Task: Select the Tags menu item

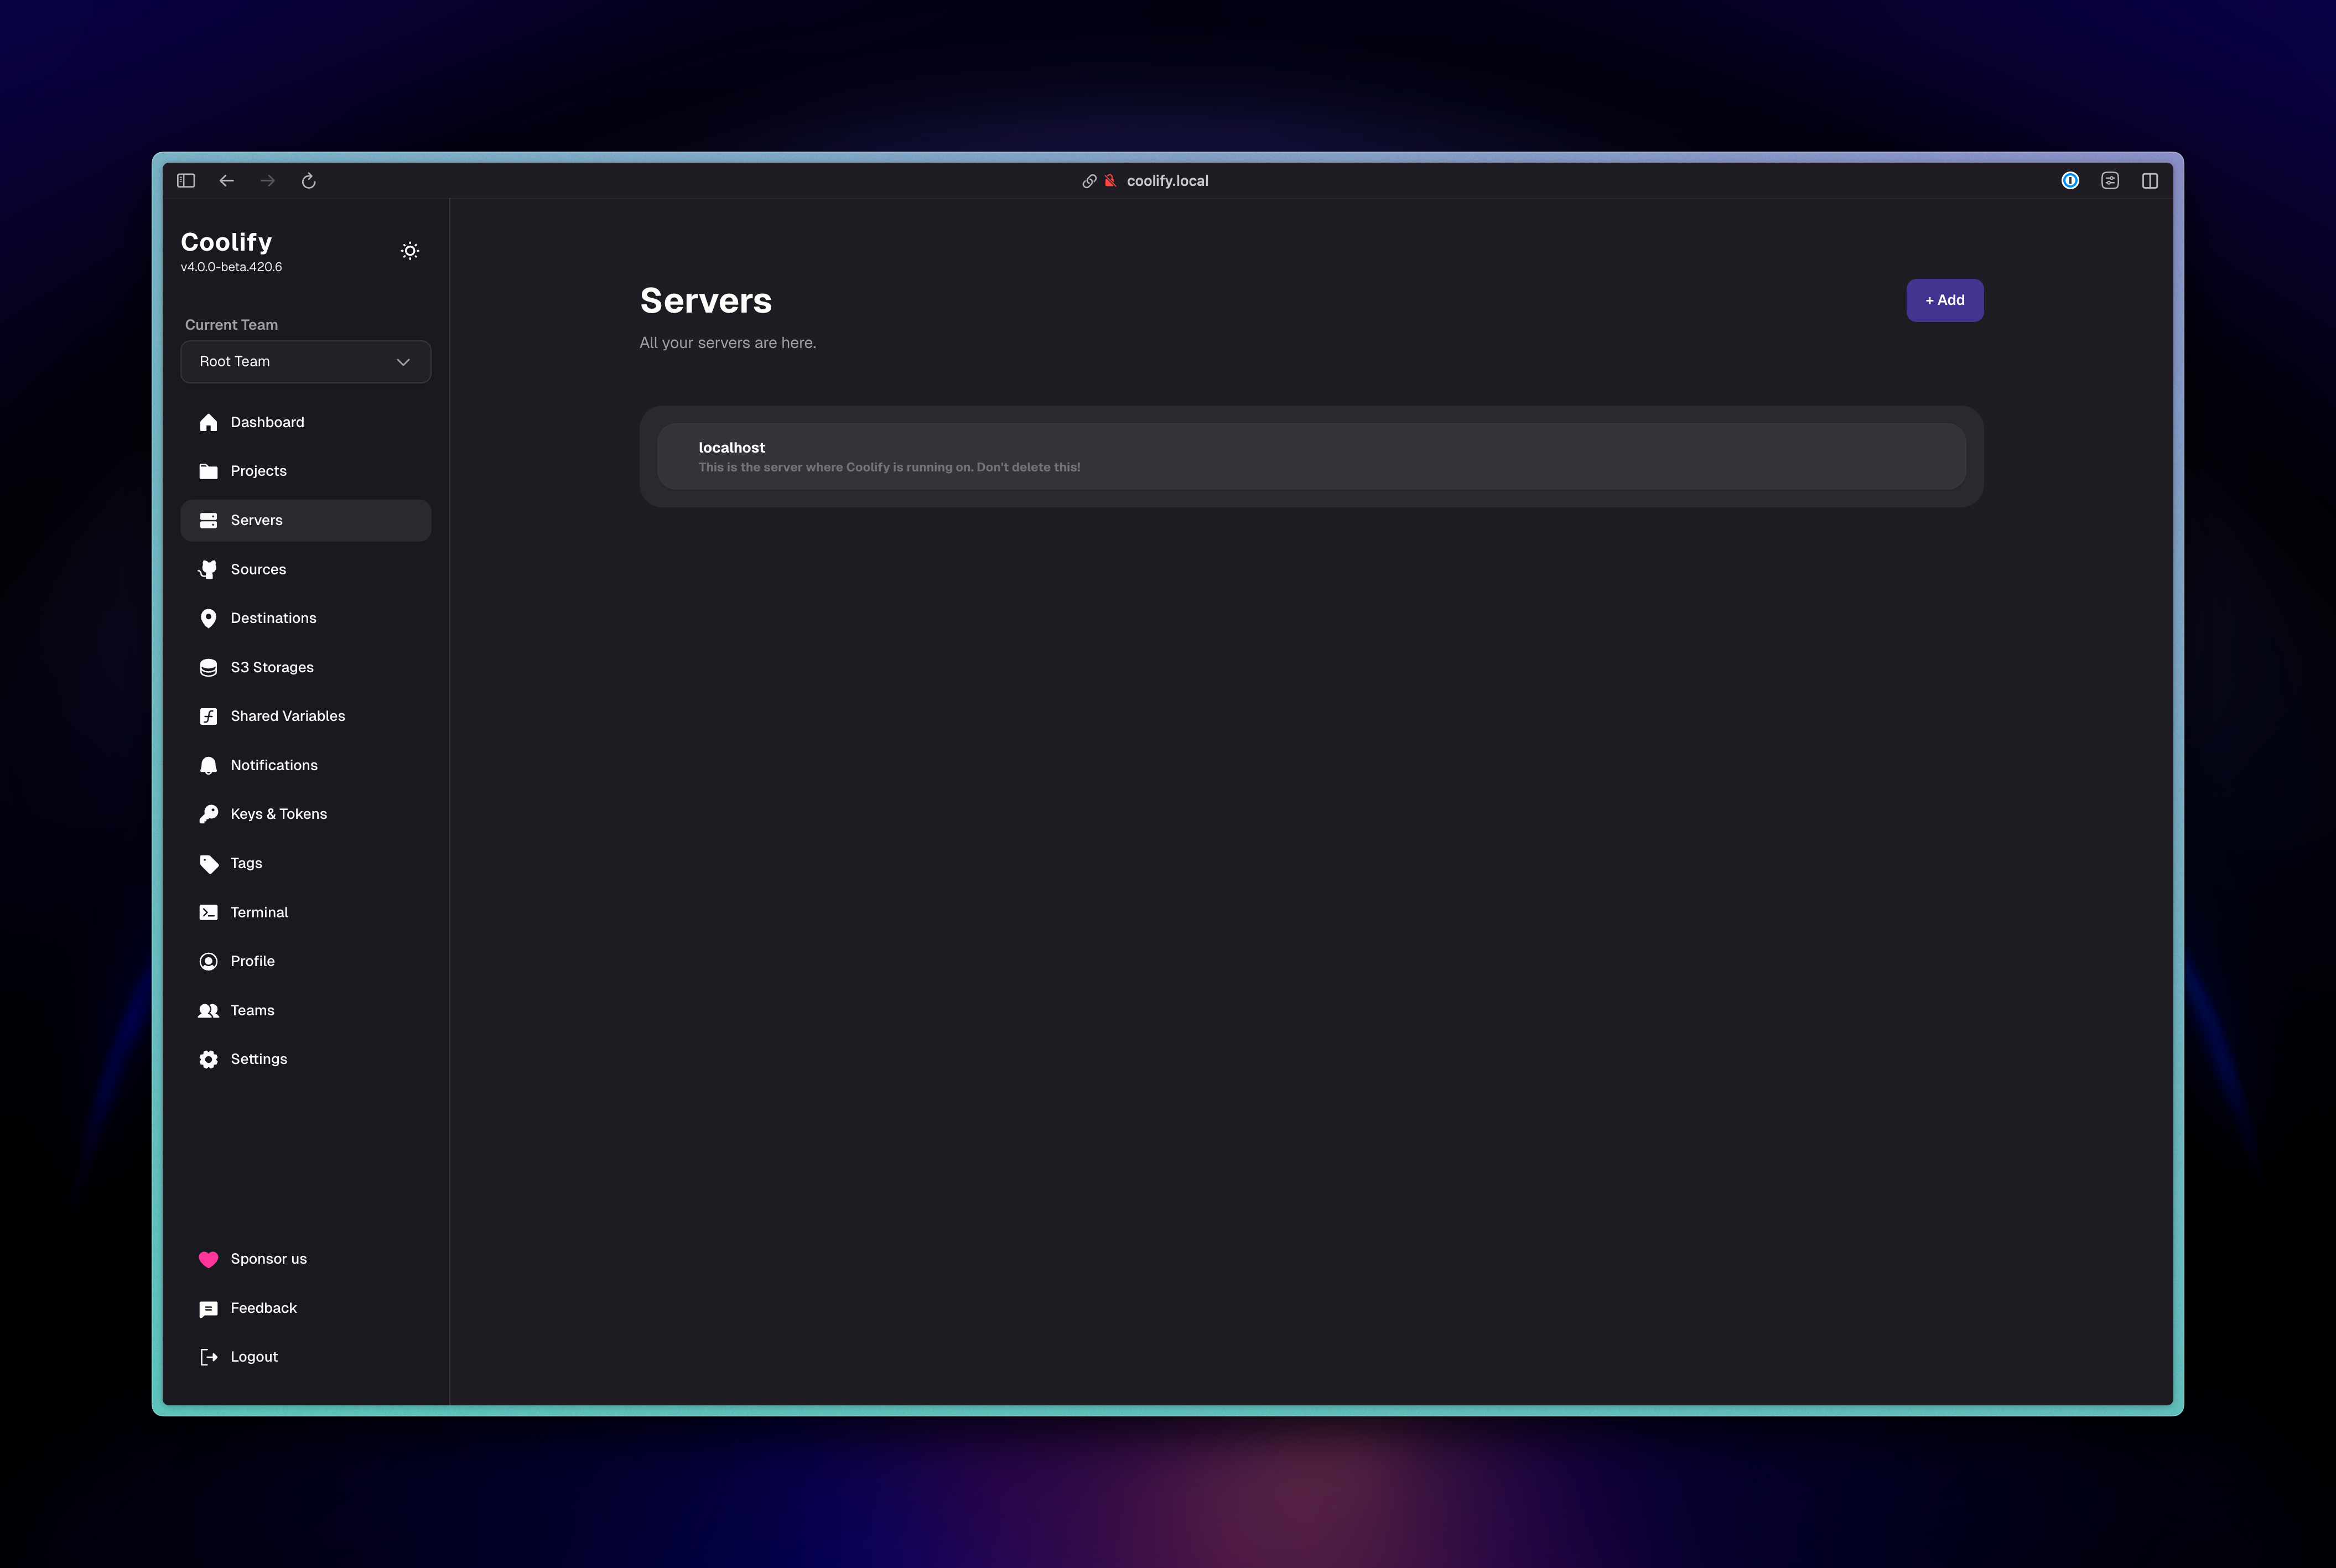Action: pos(246,864)
